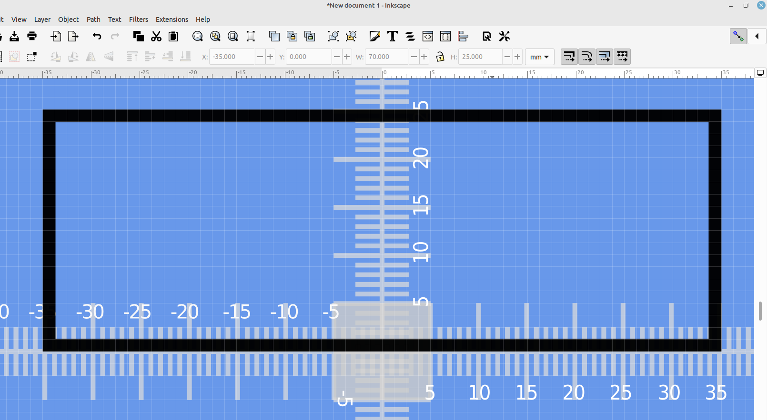Toggle the snapping enable button
Viewport: 767px width, 420px height.
(738, 36)
